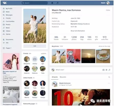Open the teddy bear photo thumbnail
The width and height of the screenshot is (114, 106).
(74, 56)
